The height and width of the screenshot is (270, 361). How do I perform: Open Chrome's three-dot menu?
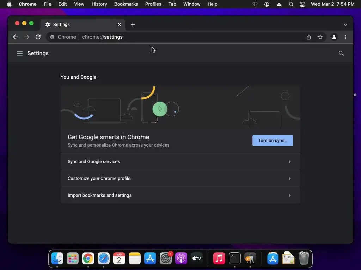[x=345, y=37]
